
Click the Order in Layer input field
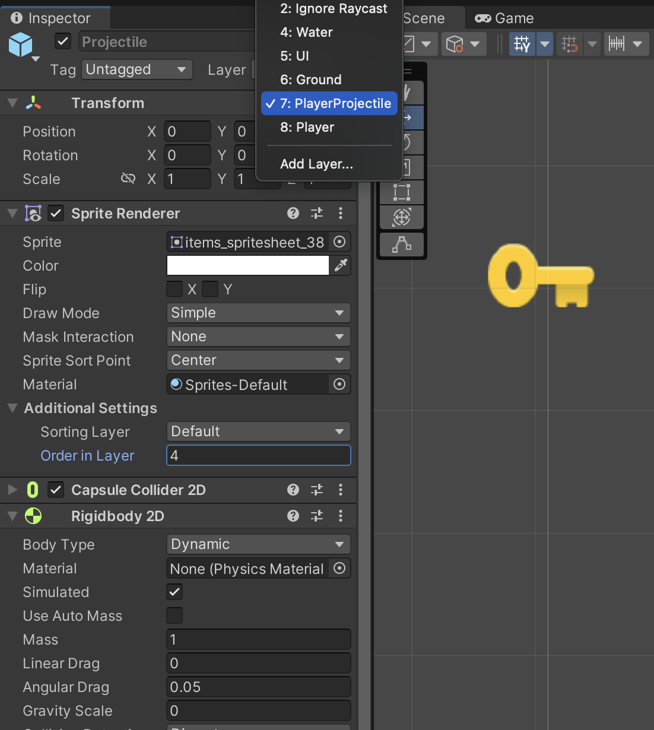[x=258, y=455]
